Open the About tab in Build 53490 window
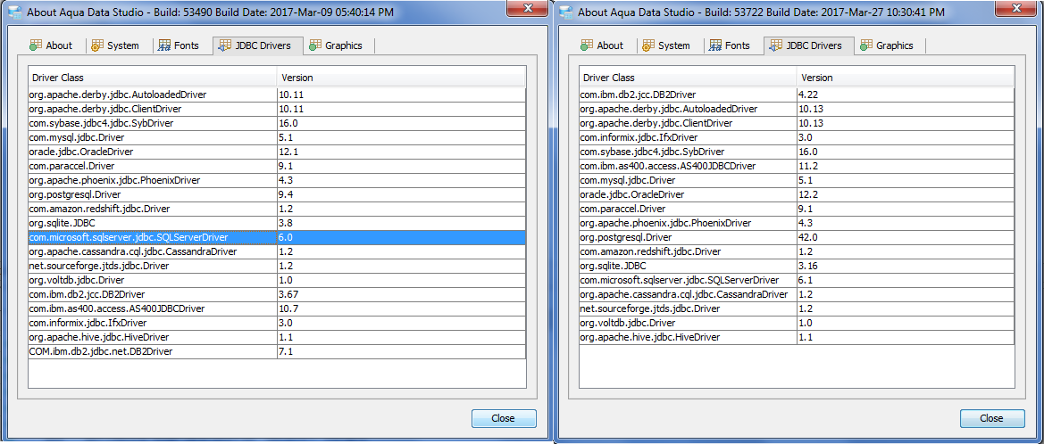The width and height of the screenshot is (1044, 444). 50,45
